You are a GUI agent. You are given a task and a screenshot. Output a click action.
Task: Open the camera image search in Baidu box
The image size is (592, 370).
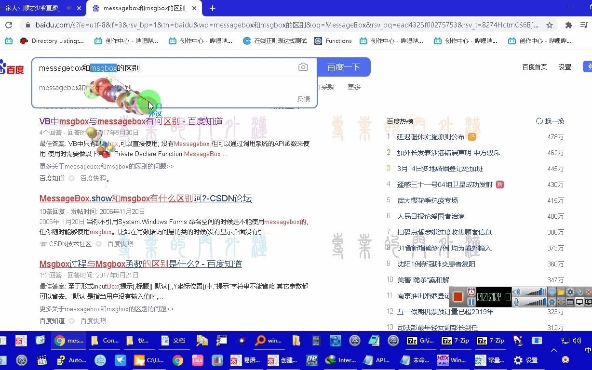303,67
